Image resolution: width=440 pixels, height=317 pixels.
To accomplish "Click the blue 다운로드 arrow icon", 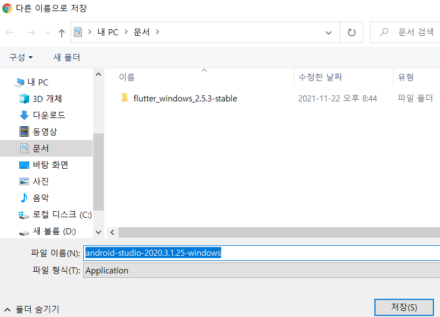I will (24, 115).
